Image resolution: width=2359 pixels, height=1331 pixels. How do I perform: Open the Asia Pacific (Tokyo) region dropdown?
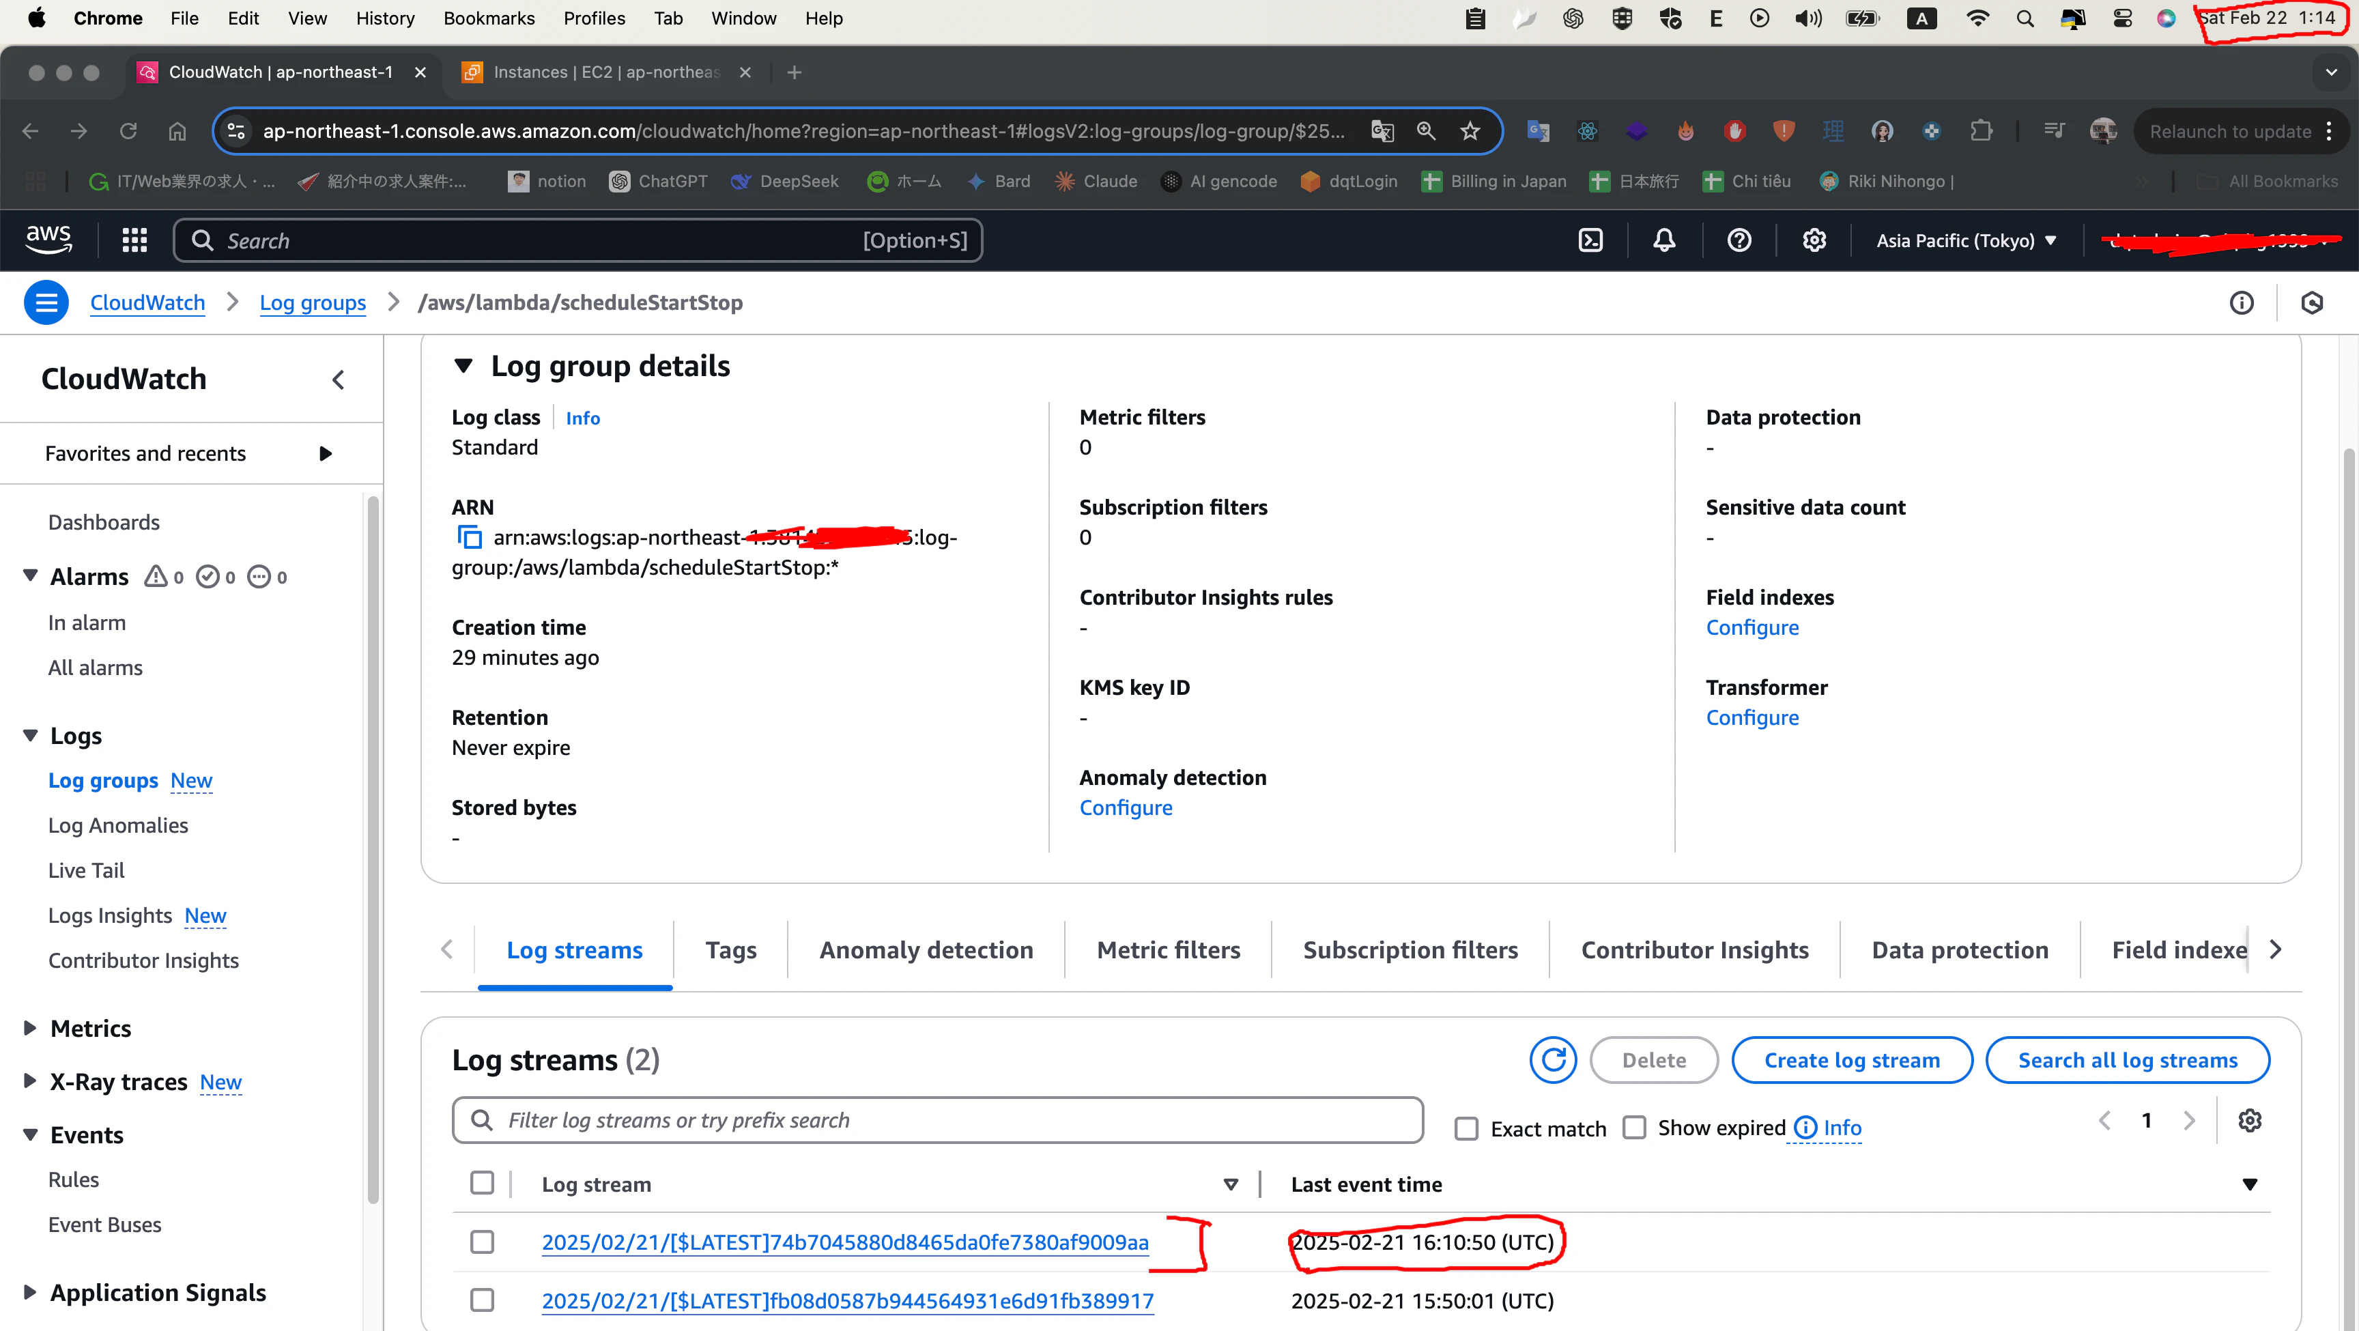click(1966, 240)
